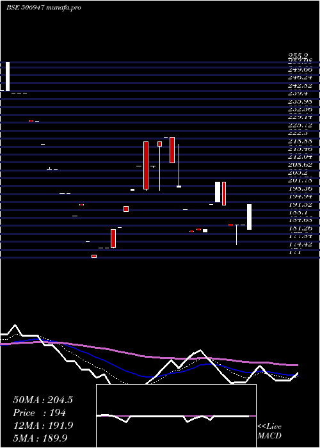Click the 201.78 price axis label

tap(300, 180)
